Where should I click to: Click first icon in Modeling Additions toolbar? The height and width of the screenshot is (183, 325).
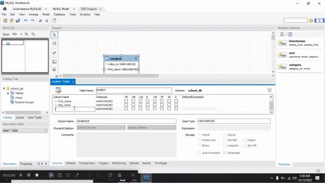click(x=282, y=35)
